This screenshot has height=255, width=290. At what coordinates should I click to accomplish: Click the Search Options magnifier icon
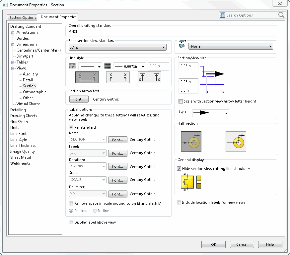281,15
